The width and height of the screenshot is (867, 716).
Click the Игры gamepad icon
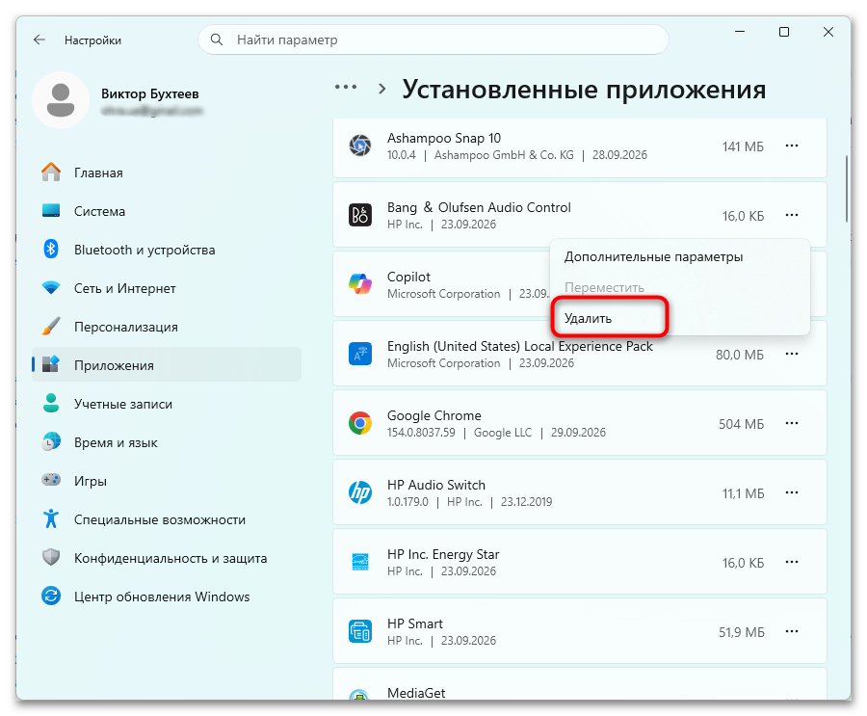[x=51, y=480]
